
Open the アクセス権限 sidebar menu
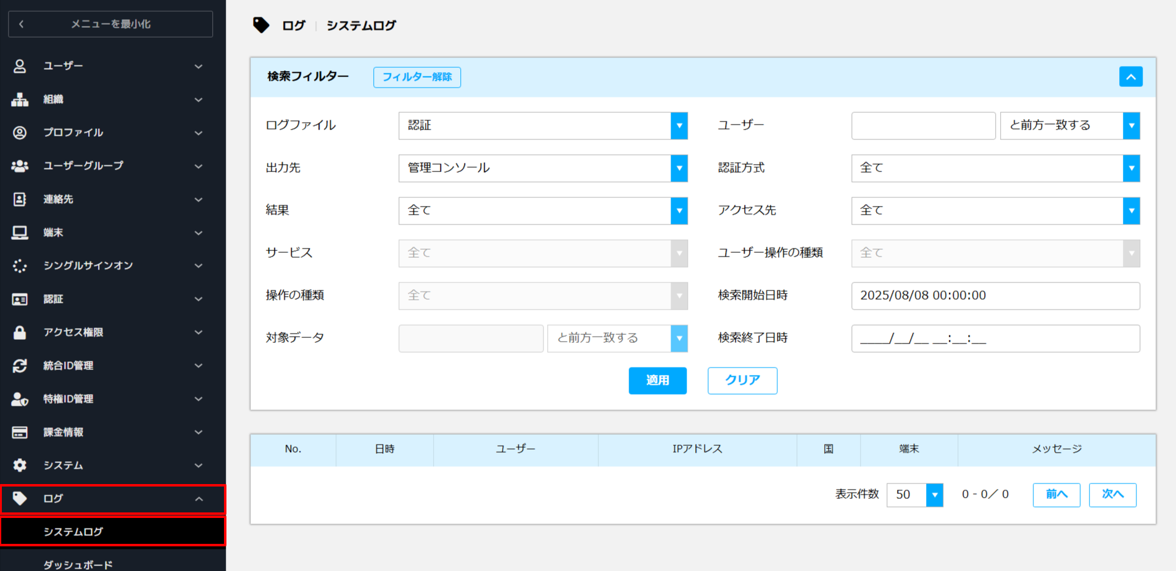tap(113, 332)
